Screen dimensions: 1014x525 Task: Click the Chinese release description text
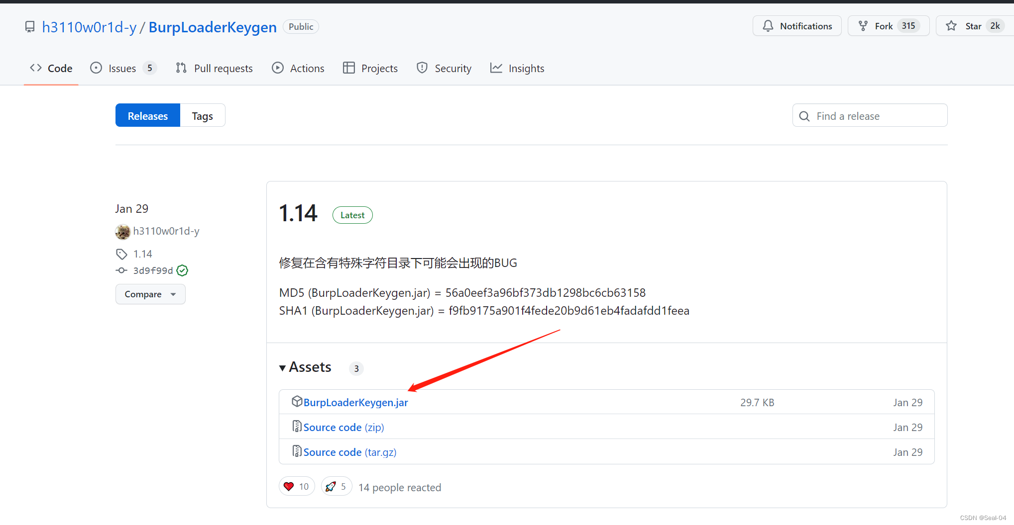(398, 262)
